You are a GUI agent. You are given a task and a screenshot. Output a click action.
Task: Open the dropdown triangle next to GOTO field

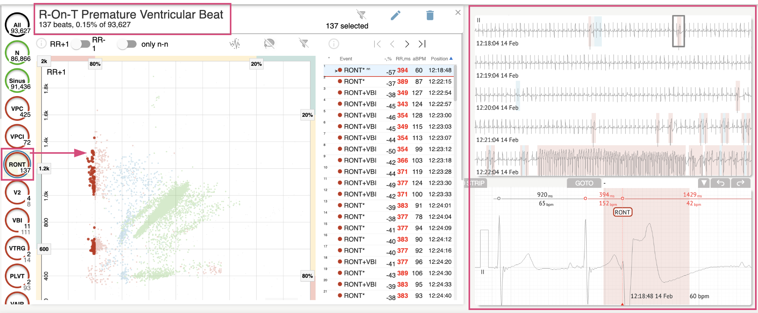click(704, 183)
